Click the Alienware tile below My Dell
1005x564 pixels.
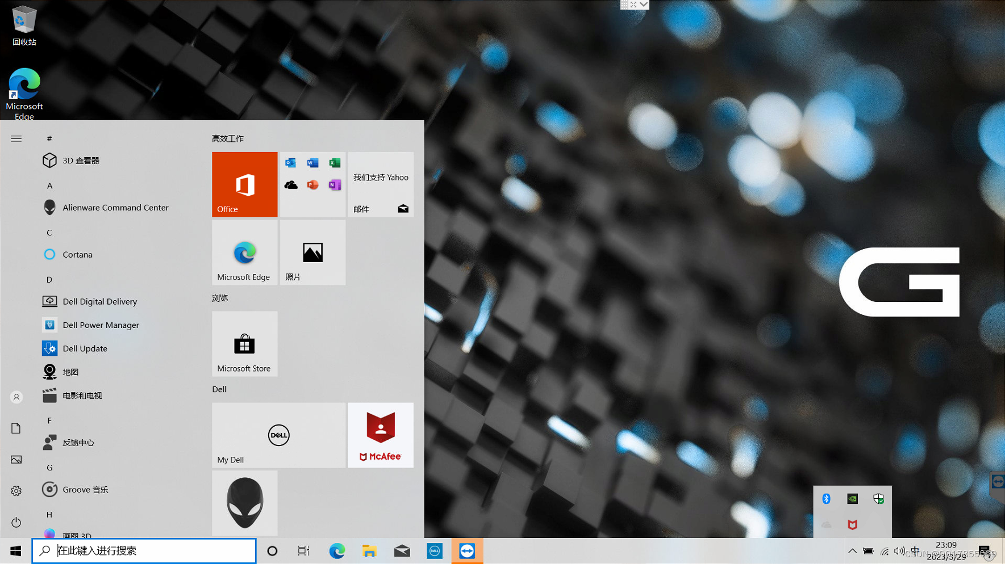[x=244, y=503]
